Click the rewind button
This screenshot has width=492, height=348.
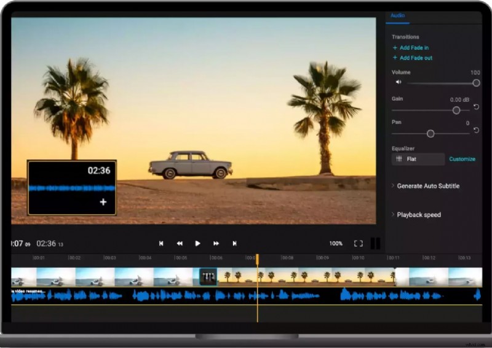click(x=180, y=244)
